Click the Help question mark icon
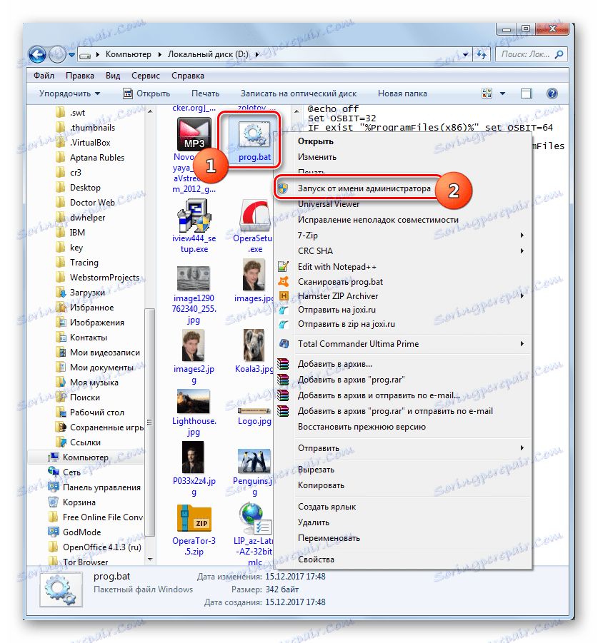598x643 pixels. point(552,93)
